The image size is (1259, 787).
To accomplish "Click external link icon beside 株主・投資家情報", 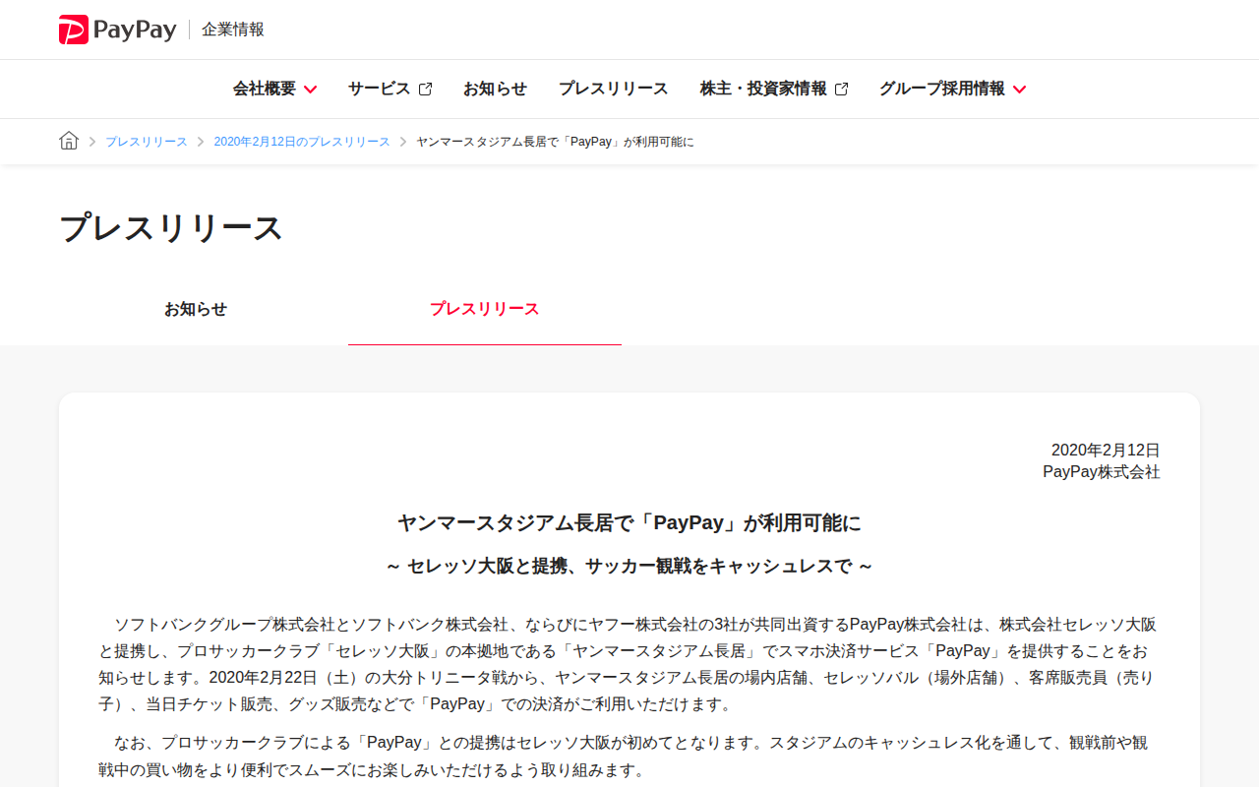I will 841,89.
